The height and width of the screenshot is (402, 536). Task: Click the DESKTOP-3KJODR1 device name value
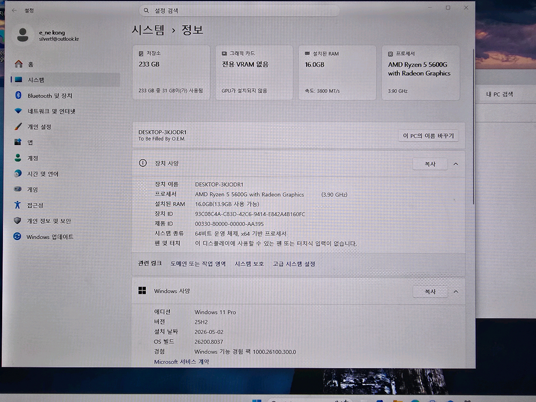219,184
